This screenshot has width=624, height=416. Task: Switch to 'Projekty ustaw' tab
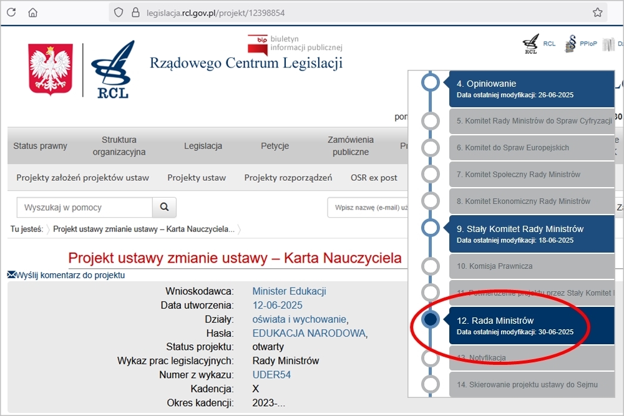click(197, 177)
